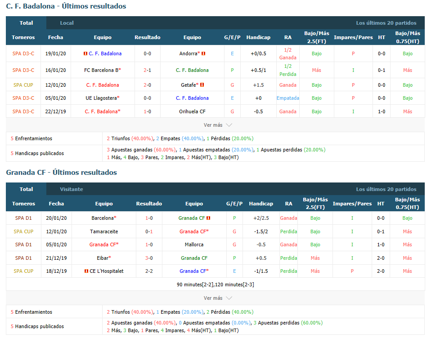Screen dimensions: 436x338
Task: Click red card icon next to Getafe
Action: point(202,84)
